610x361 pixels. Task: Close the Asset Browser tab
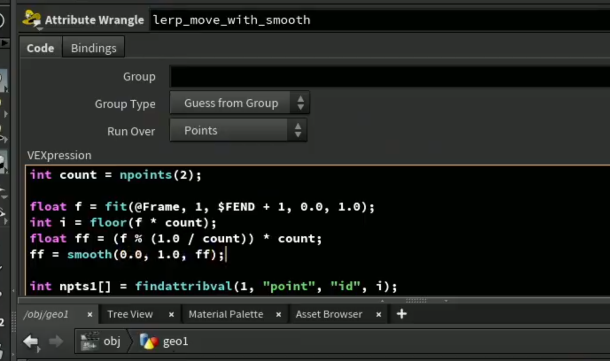379,315
